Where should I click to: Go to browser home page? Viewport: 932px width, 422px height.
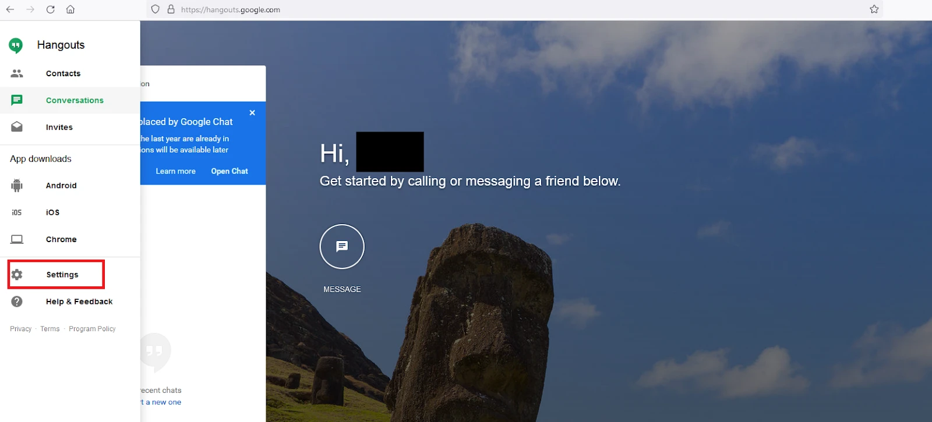tap(70, 9)
